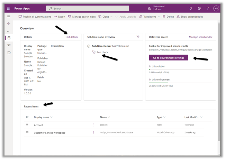Click Show dependencies
The image size is (225, 160).
click(190, 17)
